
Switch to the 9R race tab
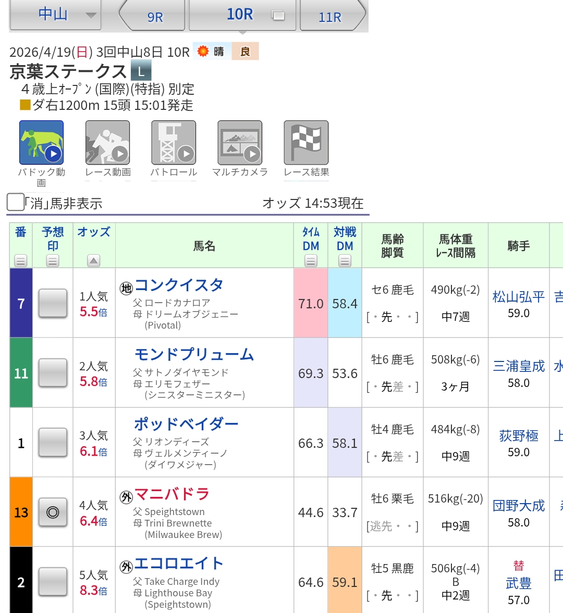coord(155,17)
